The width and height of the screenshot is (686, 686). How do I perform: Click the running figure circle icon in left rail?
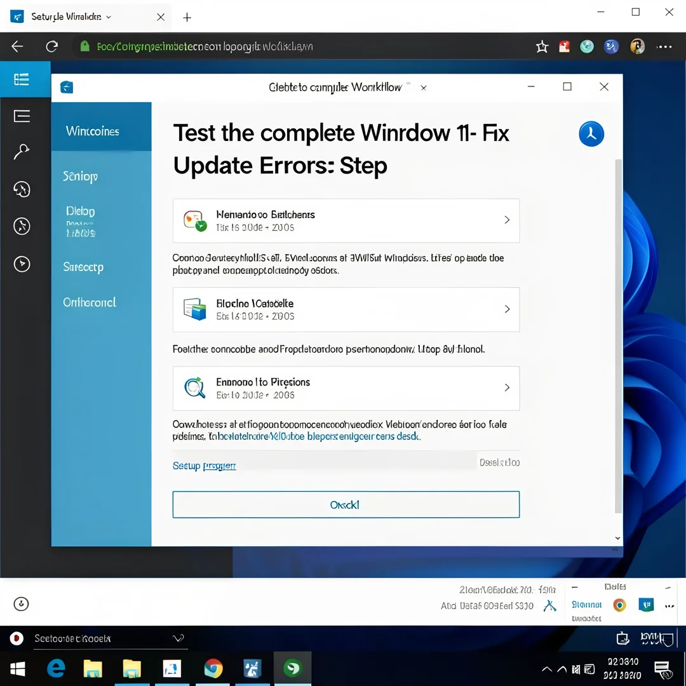22,226
